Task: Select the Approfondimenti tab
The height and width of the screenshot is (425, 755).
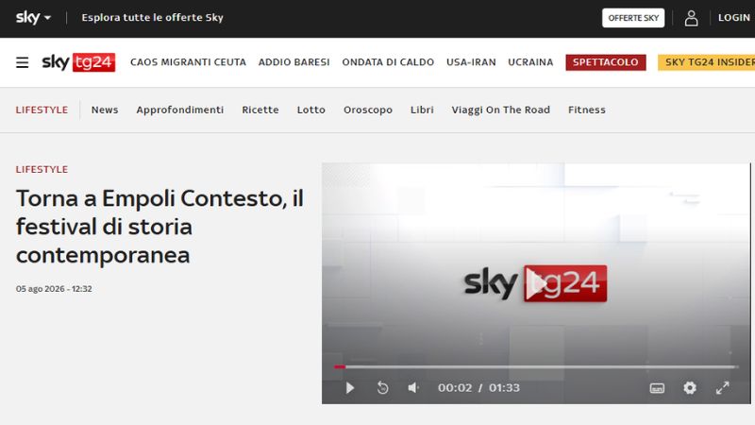Action: coord(180,110)
